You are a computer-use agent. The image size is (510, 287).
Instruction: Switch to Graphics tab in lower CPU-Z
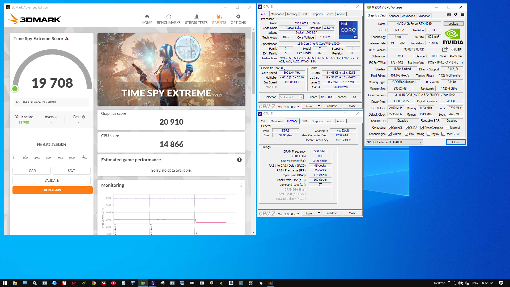pyautogui.click(x=317, y=121)
